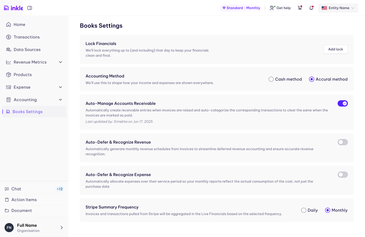Click the Add lock button
Viewport: 365px width, 237px height.
point(336,49)
